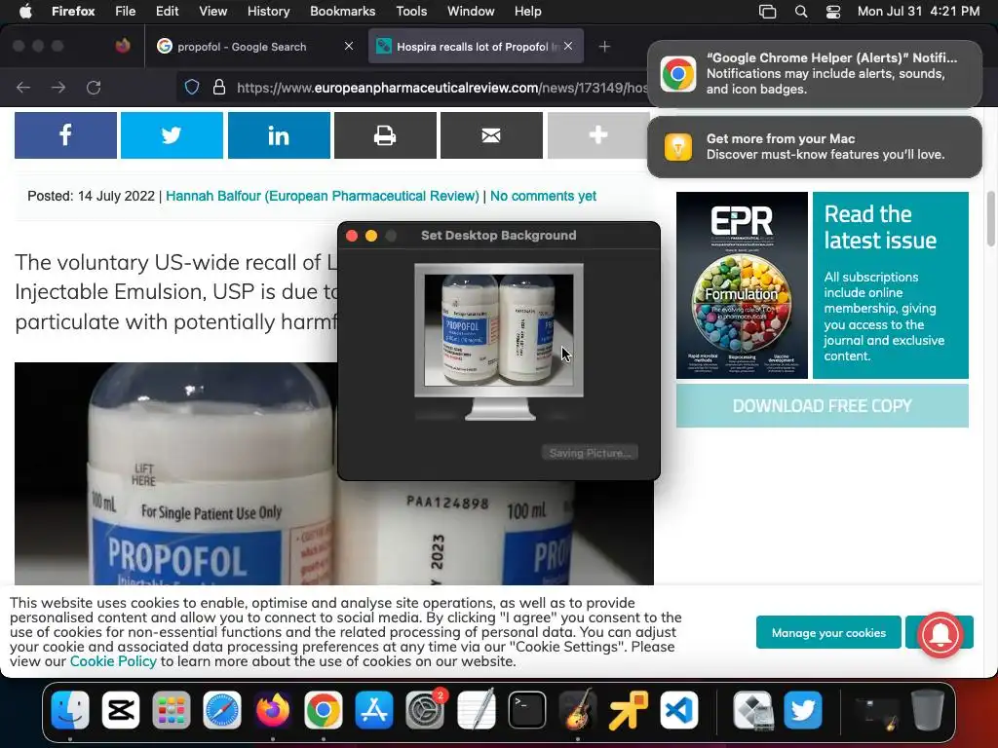This screenshot has width=998, height=748.
Task: Close the propofol Google Search tab
Action: point(349,47)
